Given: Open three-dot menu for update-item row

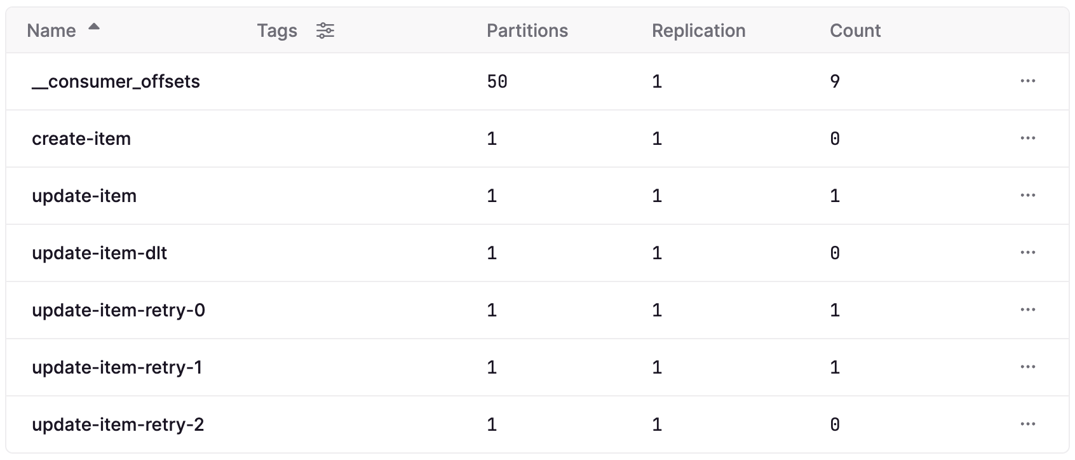Looking at the screenshot, I should pyautogui.click(x=1027, y=196).
